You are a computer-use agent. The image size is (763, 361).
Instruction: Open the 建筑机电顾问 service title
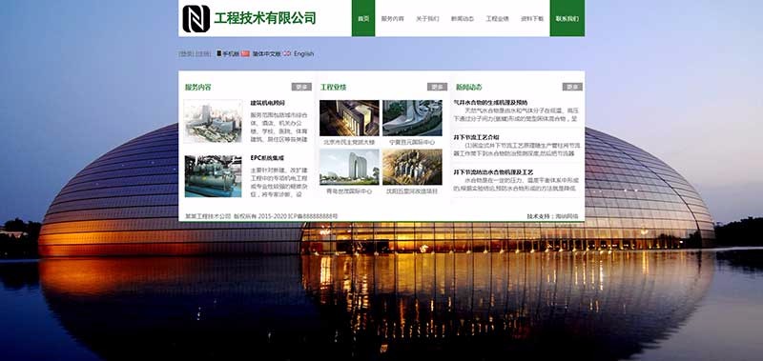[268, 103]
